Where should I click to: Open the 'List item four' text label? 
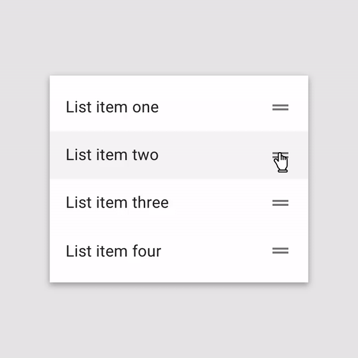point(113,251)
